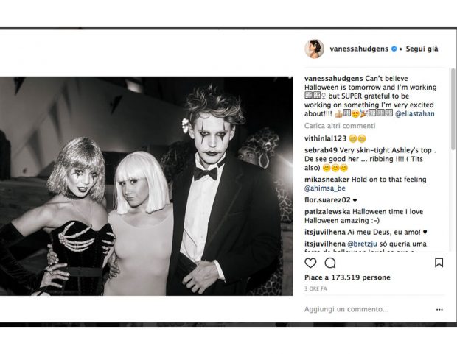
Task: Open commenter sebrab49's profile
Action: 321,151
